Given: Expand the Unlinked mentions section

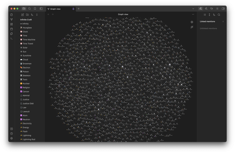Looking at the screenshot, I should point(208,28).
